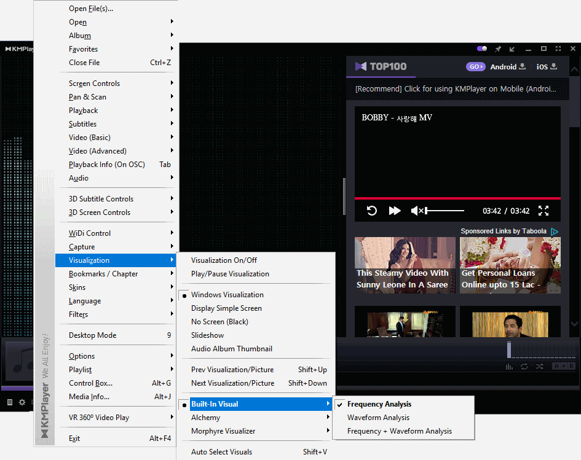Viewport: 581px width, 460px height.
Task: Click Auto Select Visuals
Action: 256,452
